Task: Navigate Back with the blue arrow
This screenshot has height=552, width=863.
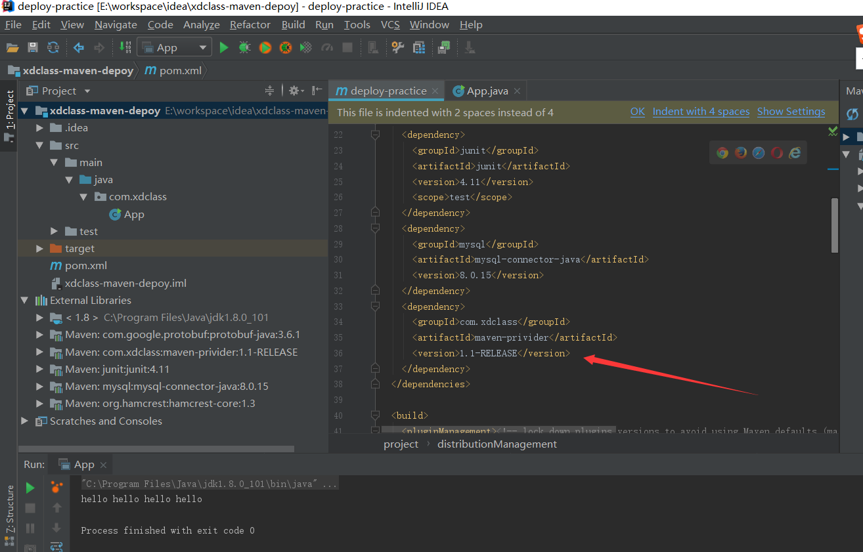Action: coord(79,47)
